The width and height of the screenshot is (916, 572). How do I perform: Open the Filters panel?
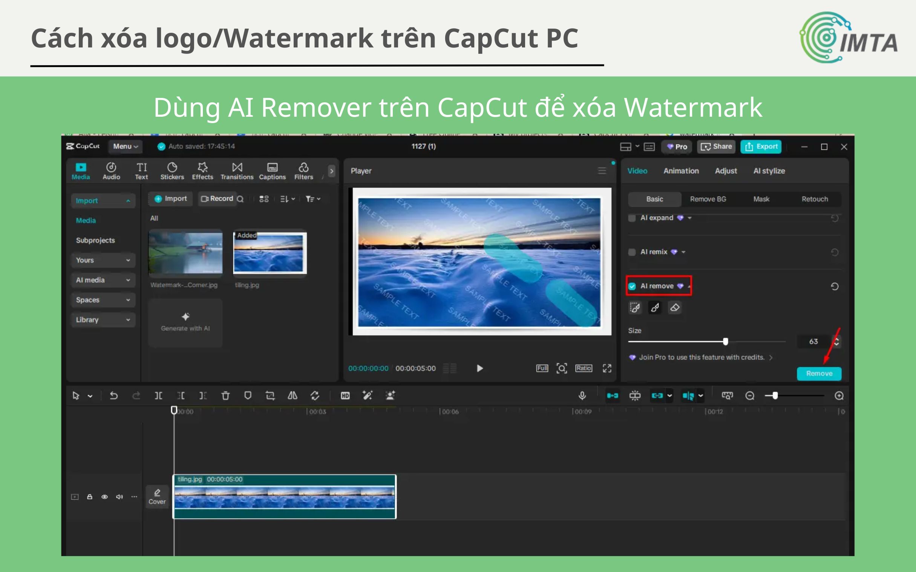tap(304, 171)
